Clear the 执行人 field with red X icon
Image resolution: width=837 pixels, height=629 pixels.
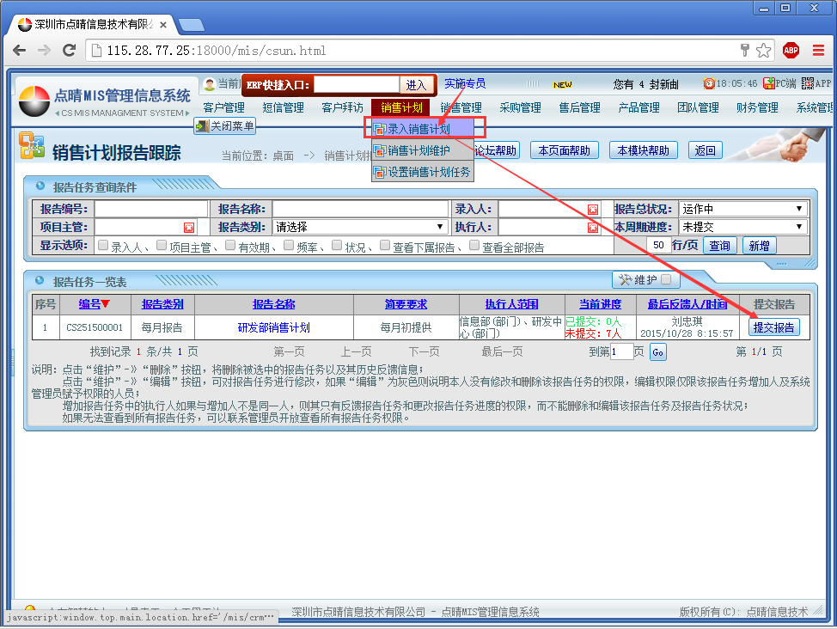pyautogui.click(x=592, y=228)
